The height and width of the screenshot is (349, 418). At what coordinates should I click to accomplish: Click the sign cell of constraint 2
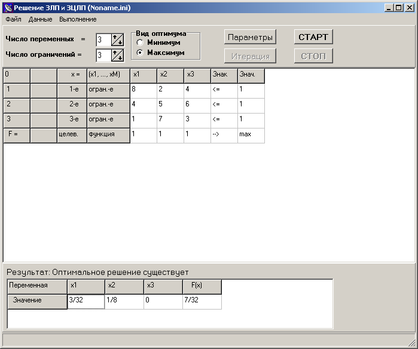tap(224, 106)
